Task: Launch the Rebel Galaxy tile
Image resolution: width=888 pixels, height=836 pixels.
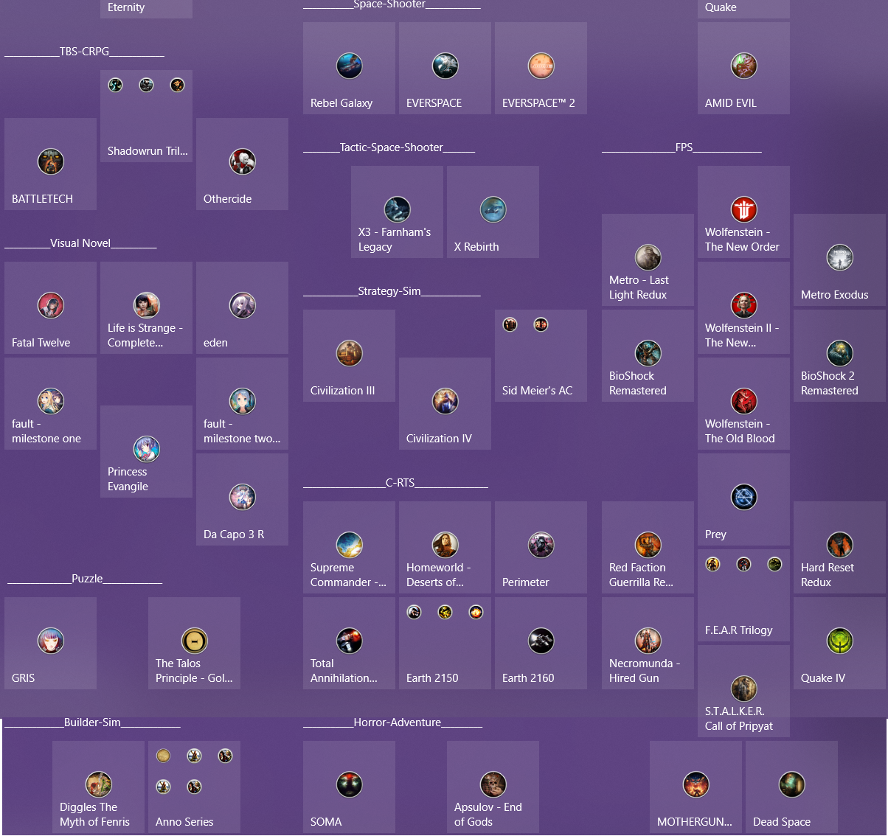Action: (349, 68)
